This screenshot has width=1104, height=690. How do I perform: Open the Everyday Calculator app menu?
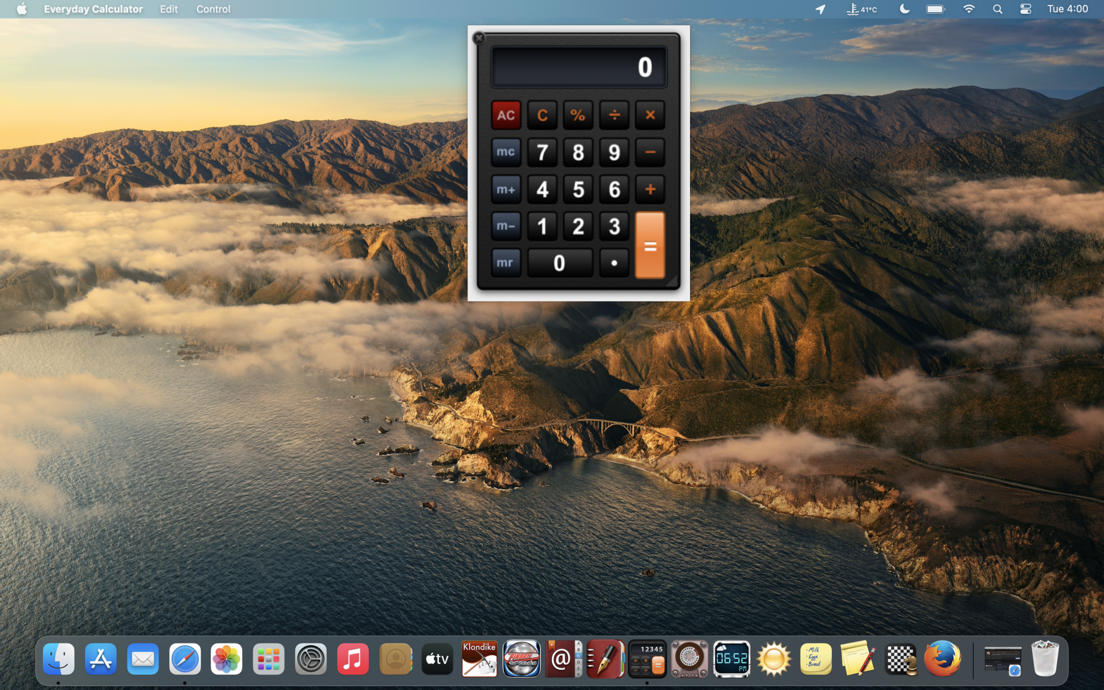[x=93, y=9]
